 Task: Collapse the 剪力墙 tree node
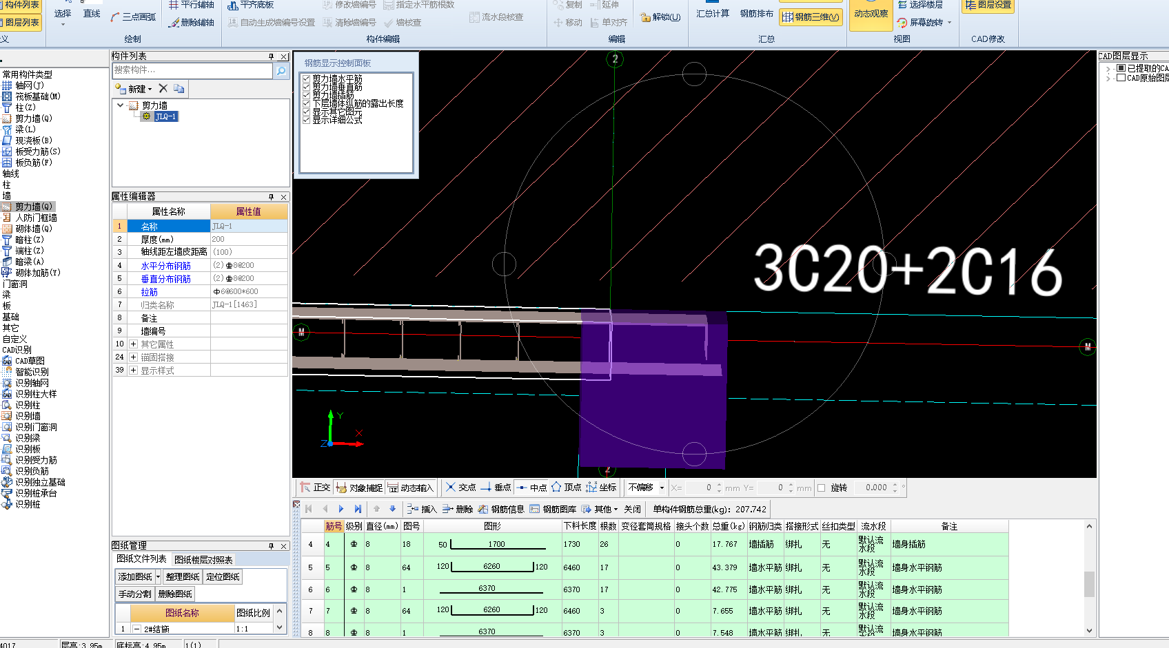(x=121, y=105)
